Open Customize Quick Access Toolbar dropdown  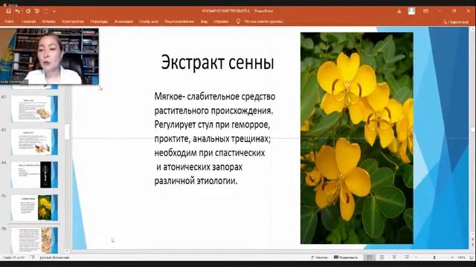54,12
